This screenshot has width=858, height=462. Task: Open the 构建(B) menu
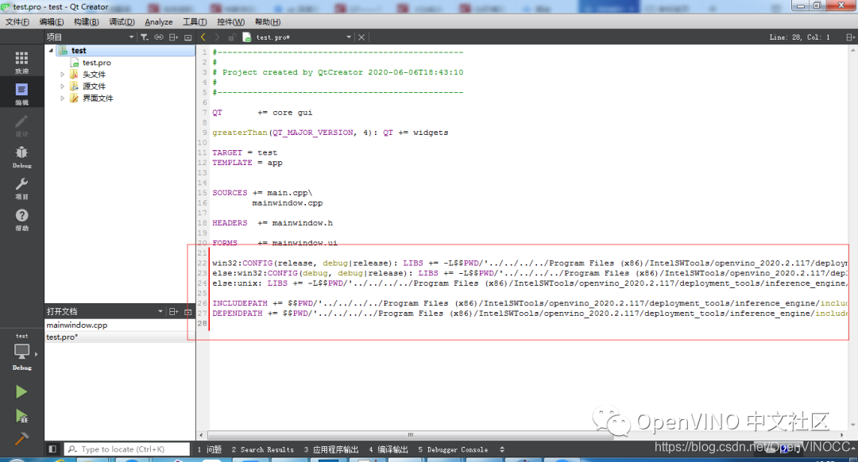[x=87, y=22]
